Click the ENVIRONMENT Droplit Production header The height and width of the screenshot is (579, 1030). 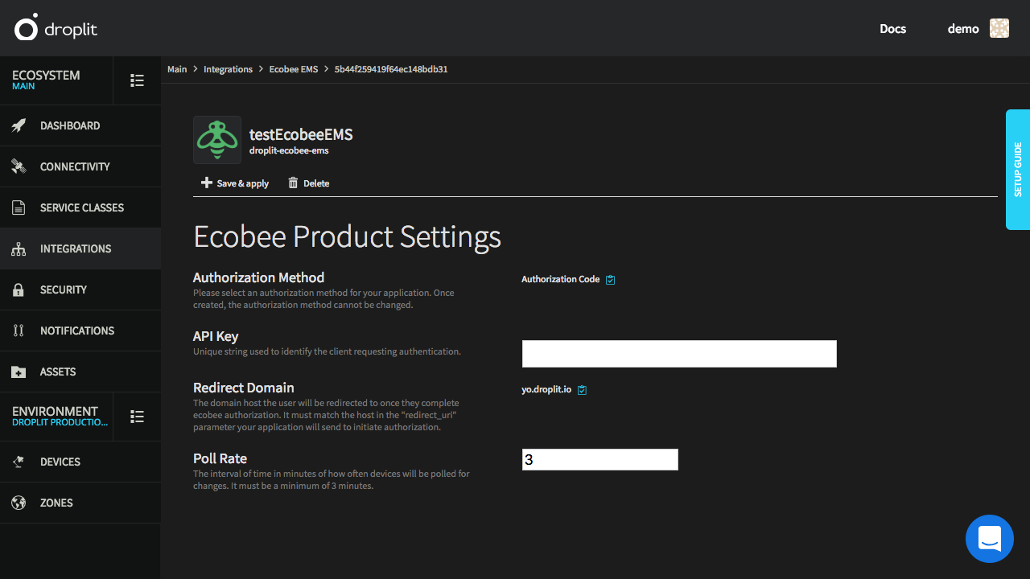(56, 417)
